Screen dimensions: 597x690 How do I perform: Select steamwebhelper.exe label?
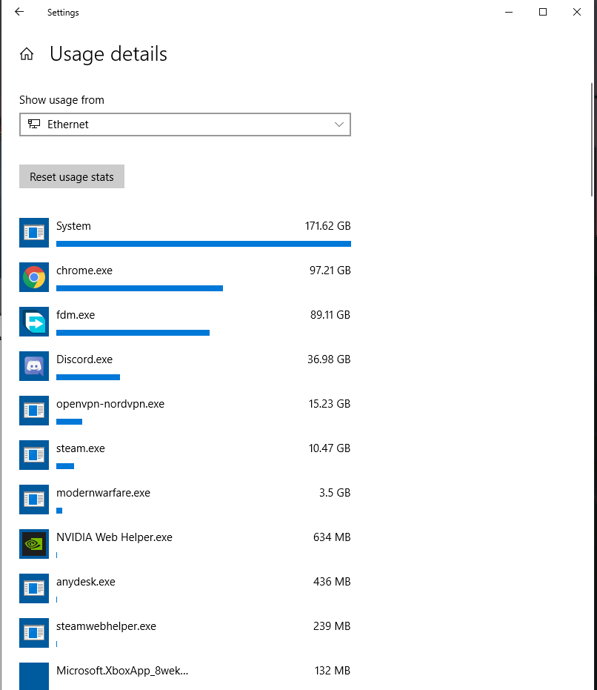coord(106,626)
